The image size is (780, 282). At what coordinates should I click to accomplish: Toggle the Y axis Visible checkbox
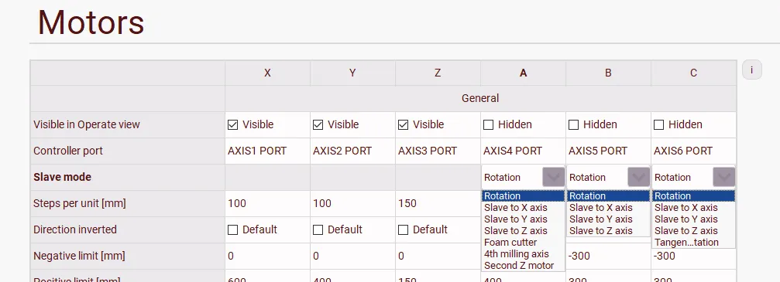pyautogui.click(x=318, y=124)
